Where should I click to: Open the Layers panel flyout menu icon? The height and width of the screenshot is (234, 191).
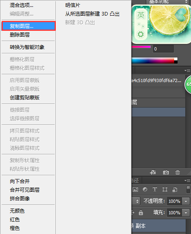(x=187, y=180)
